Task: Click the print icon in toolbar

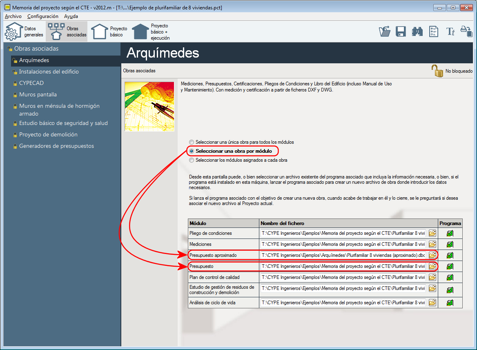Action: pos(466,31)
